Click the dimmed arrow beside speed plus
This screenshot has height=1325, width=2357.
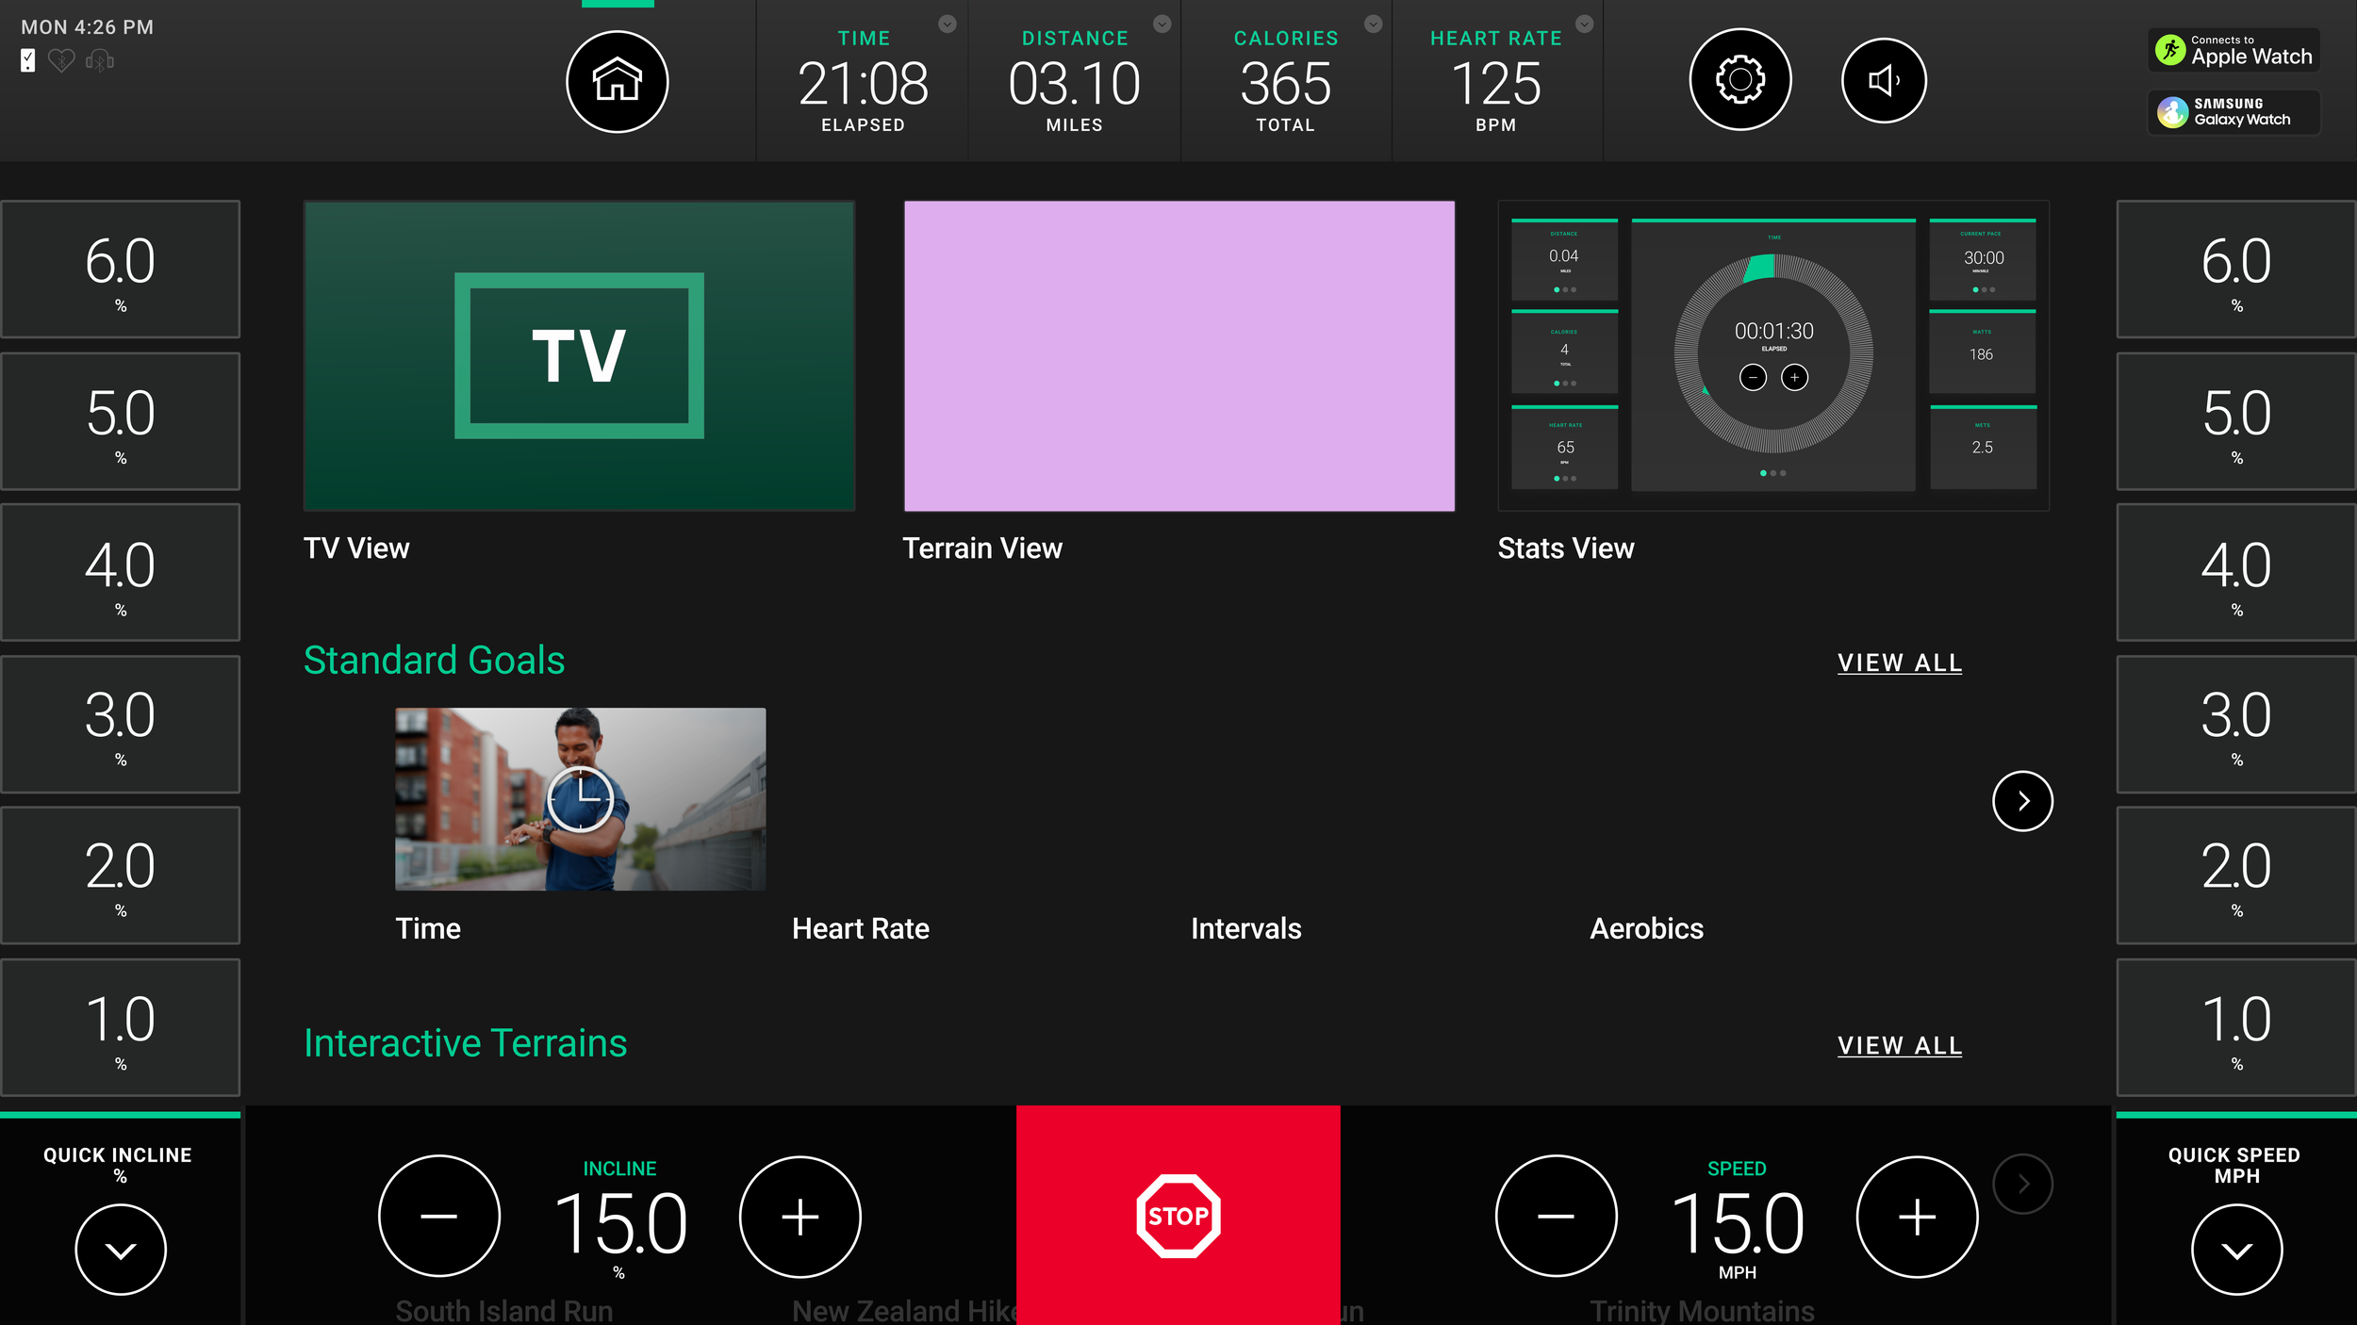[2022, 1184]
